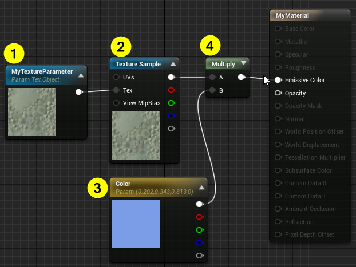Click the Texture Sample UVs input pin

pyautogui.click(x=117, y=77)
